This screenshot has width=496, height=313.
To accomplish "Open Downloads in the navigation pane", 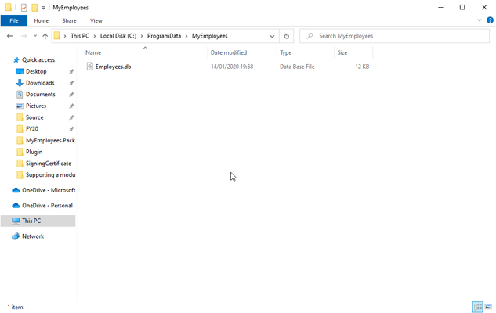I will 40,83.
